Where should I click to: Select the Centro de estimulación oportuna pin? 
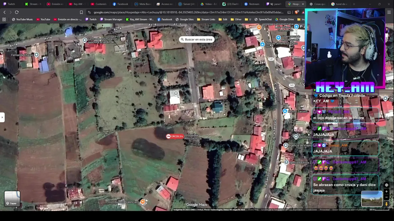[x=85, y=40]
